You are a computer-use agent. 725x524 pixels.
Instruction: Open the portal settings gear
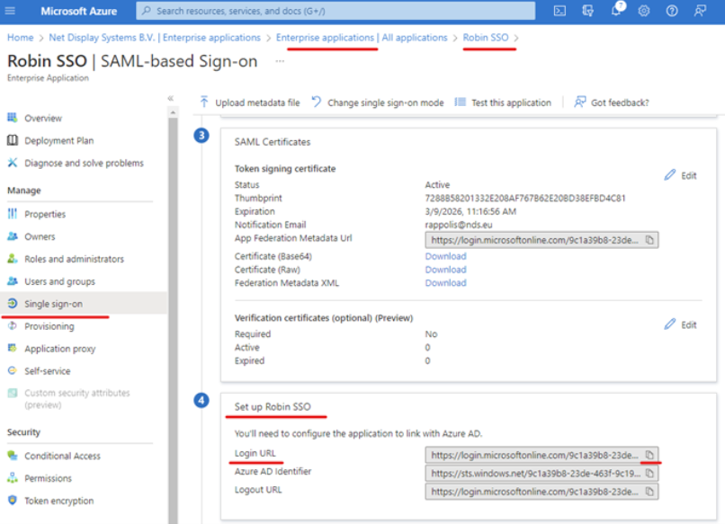pos(644,11)
